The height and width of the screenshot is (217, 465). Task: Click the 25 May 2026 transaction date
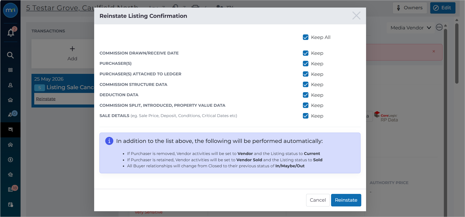(49, 79)
